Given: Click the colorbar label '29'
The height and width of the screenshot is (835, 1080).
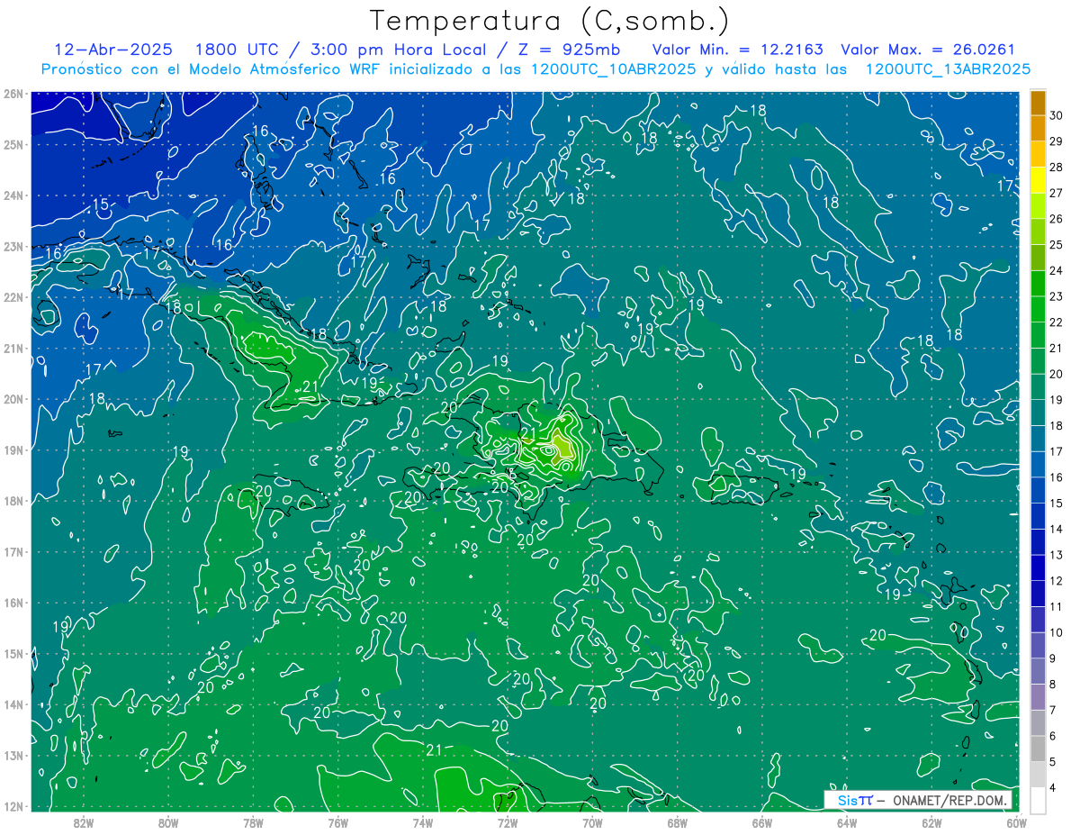Looking at the screenshot, I should tap(1057, 141).
